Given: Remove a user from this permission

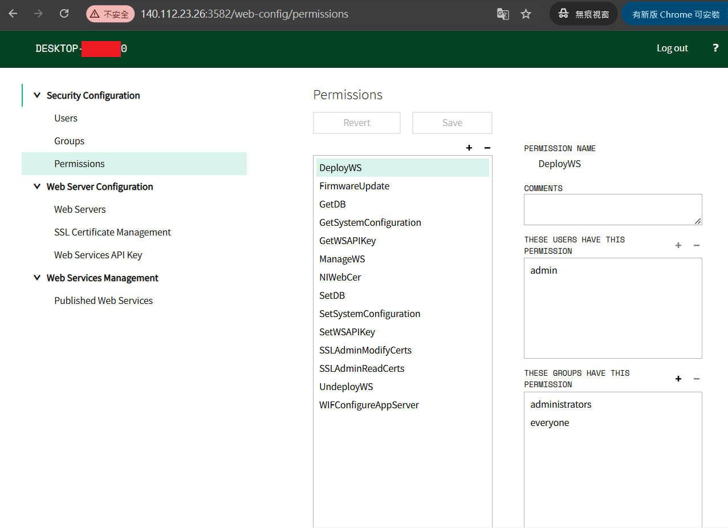Looking at the screenshot, I should 697,245.
